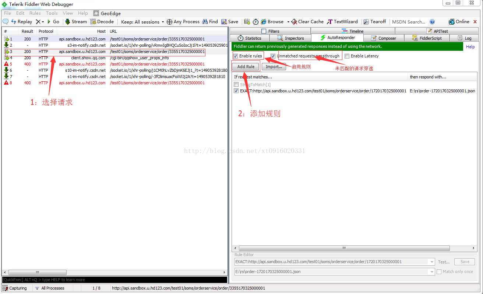Switch to the Statistics tab
This screenshot has width=483, height=294.
coord(250,38)
